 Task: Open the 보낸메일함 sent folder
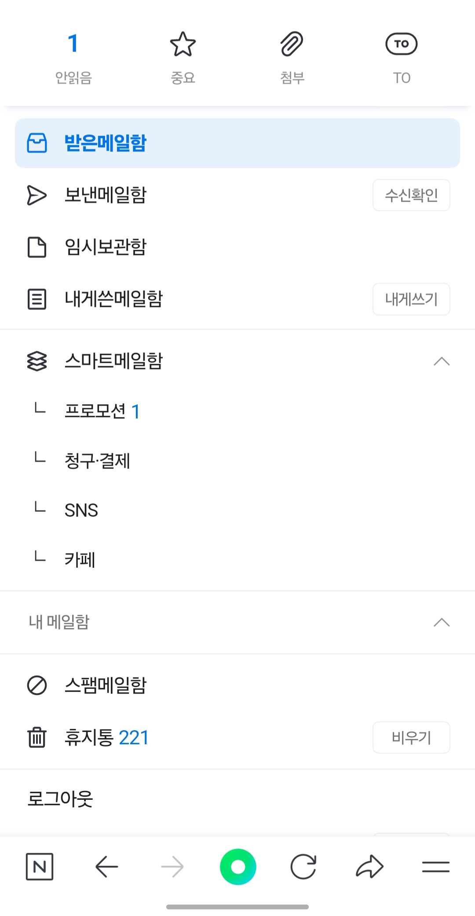(106, 195)
